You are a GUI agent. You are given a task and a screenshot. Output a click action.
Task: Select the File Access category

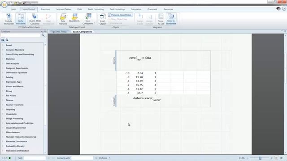(x=11, y=96)
